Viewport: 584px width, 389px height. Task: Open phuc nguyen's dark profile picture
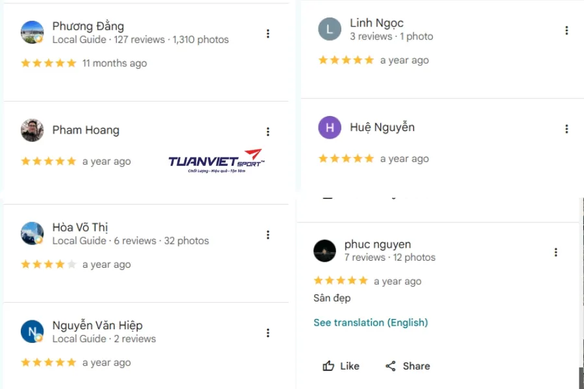(x=325, y=251)
